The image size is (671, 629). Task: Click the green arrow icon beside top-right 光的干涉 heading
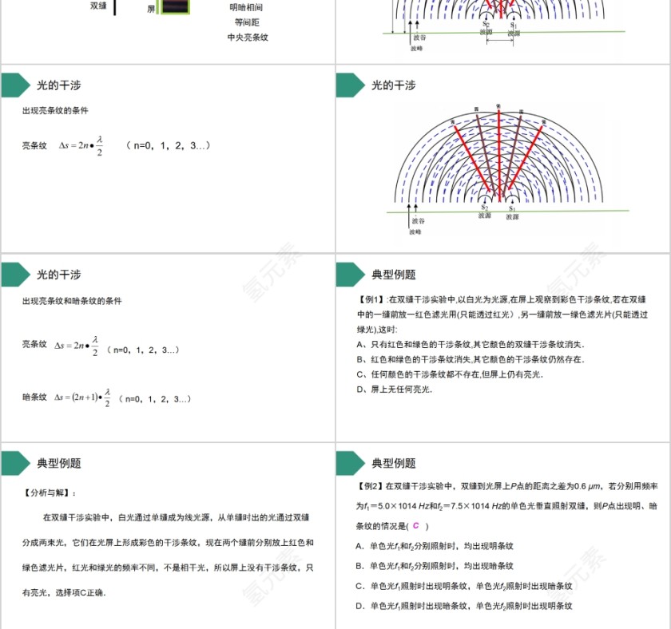click(x=349, y=85)
